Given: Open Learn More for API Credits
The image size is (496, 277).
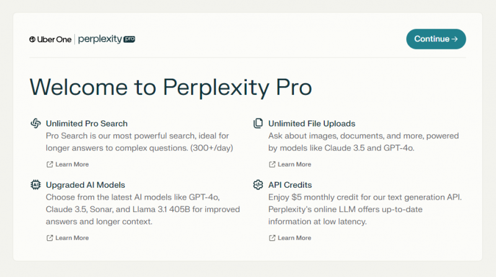Looking at the screenshot, I should pos(294,238).
